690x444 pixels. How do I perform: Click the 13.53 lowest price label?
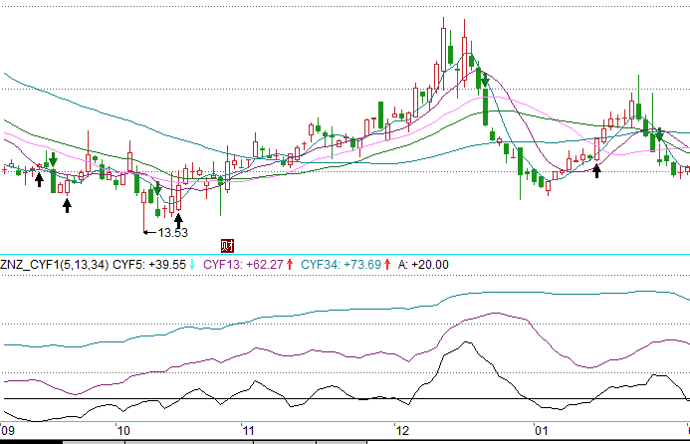click(x=173, y=233)
